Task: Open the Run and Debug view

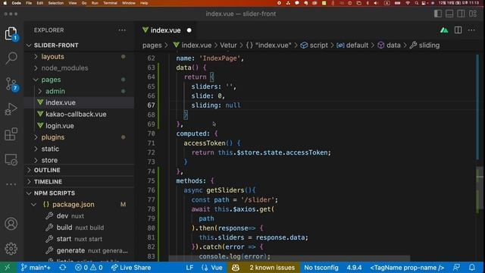Action: tap(11, 109)
